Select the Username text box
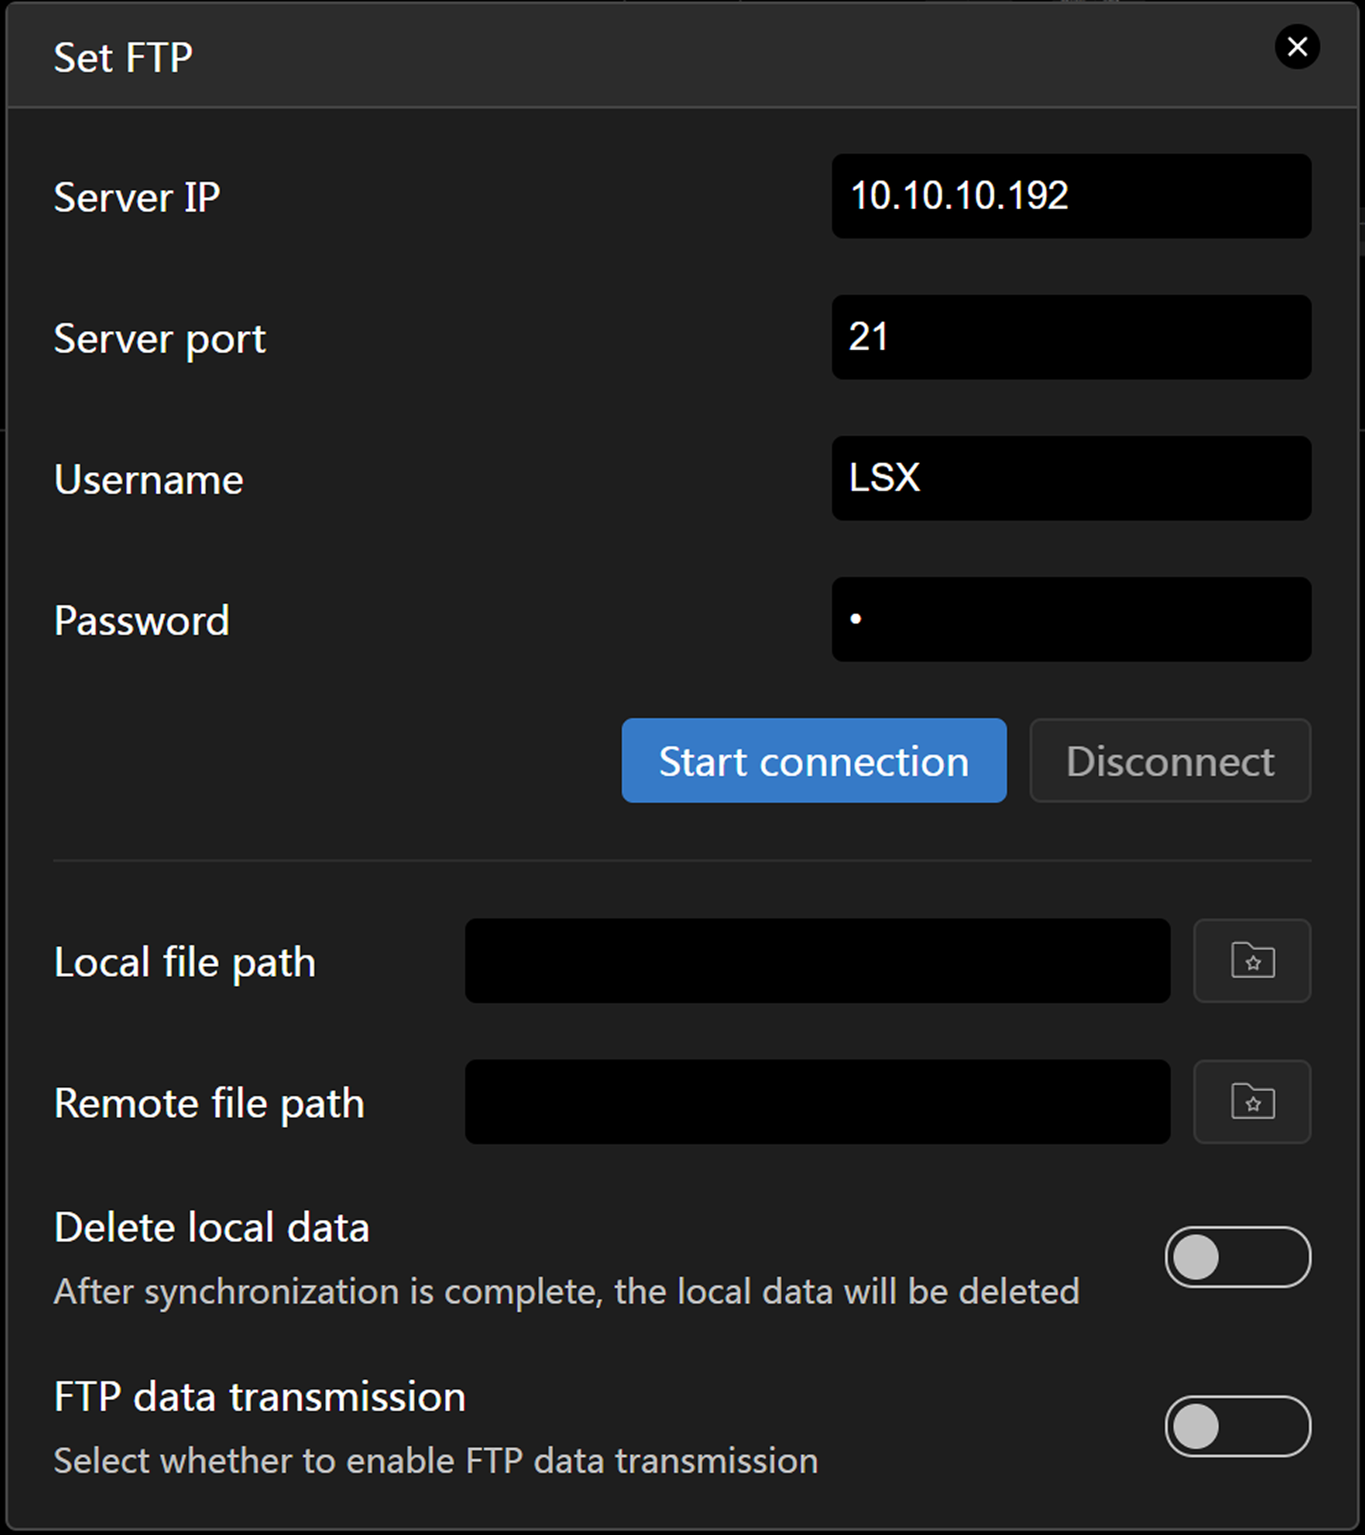1365x1535 pixels. pyautogui.click(x=1071, y=478)
